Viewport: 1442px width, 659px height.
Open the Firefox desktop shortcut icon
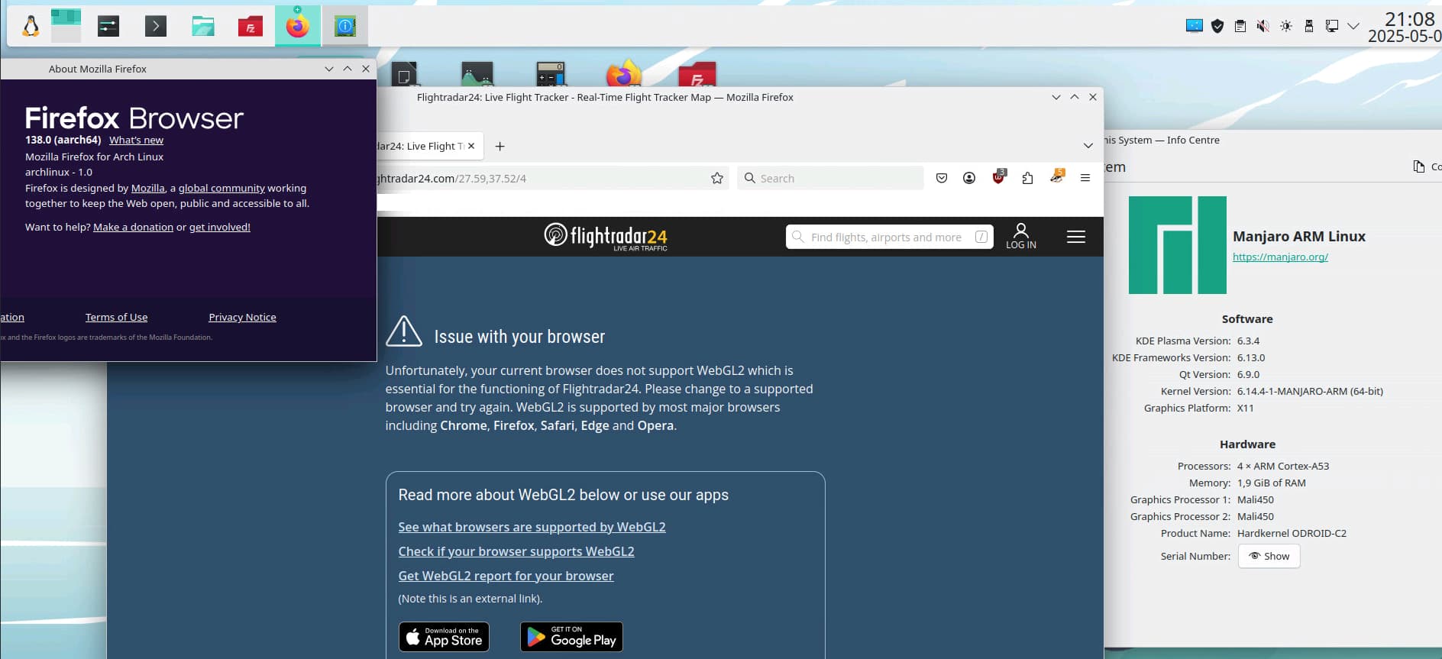point(624,74)
